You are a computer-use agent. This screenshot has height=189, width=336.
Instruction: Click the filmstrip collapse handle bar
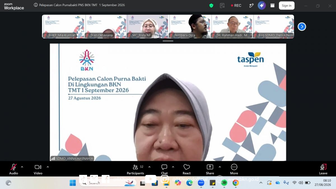[168, 41]
